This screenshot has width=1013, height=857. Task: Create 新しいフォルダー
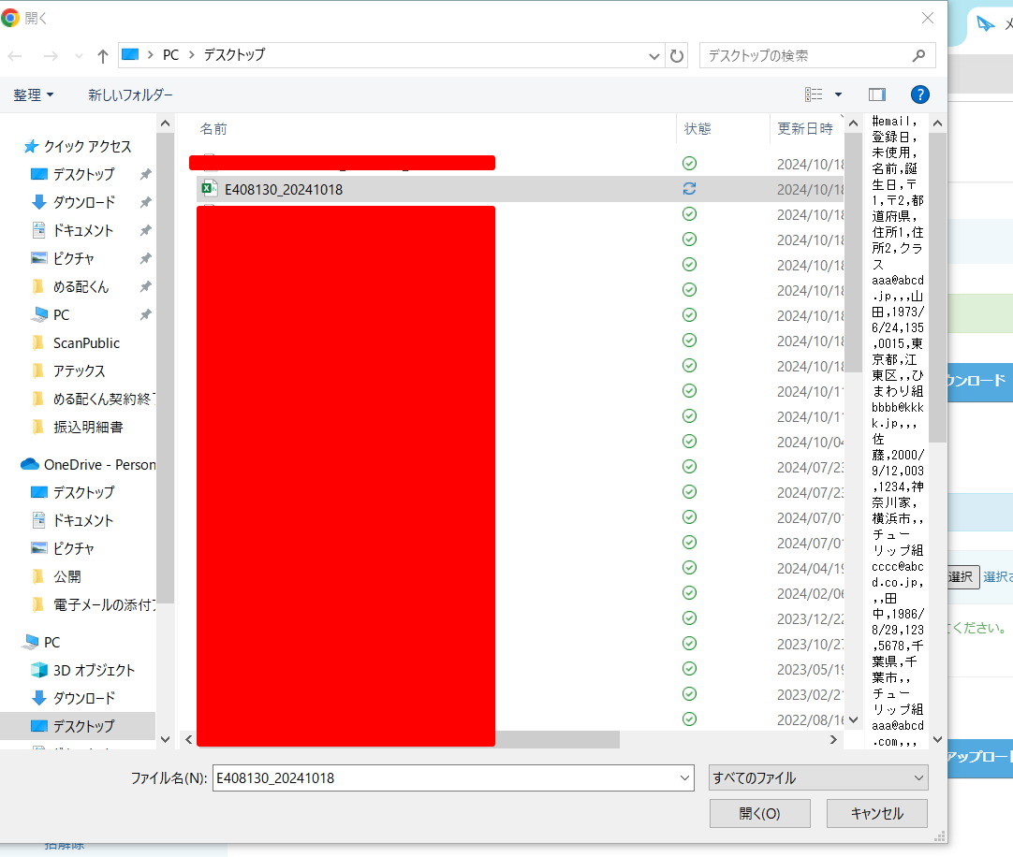130,95
